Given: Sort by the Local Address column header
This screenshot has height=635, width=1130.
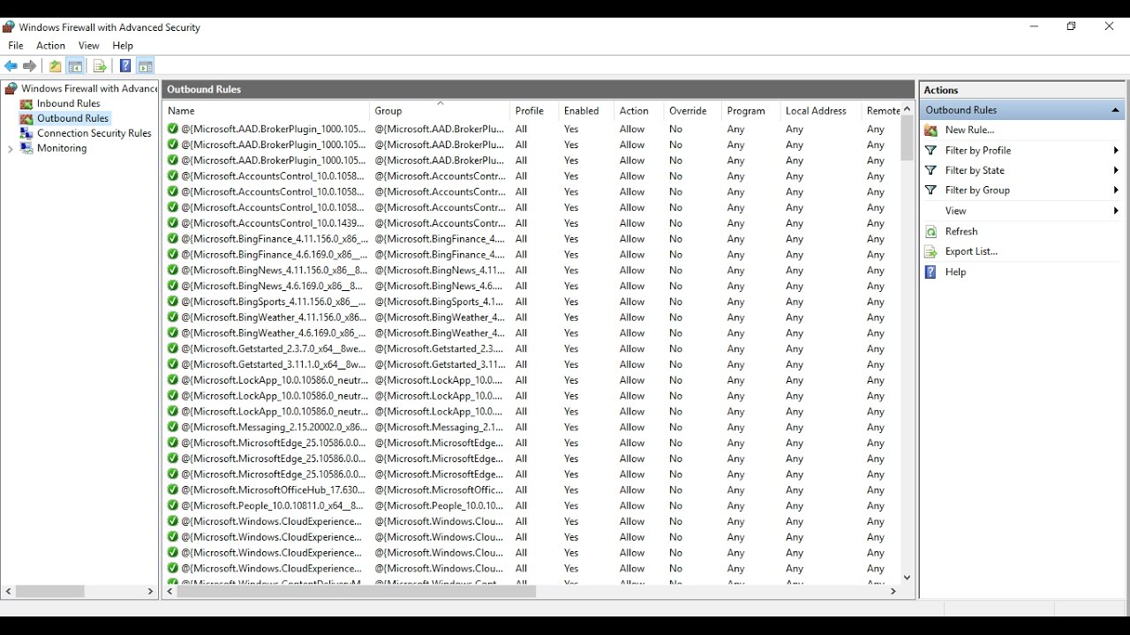Looking at the screenshot, I should coord(821,111).
